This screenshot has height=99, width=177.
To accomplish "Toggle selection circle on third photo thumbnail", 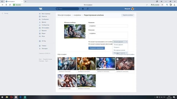I will click(98, 59).
